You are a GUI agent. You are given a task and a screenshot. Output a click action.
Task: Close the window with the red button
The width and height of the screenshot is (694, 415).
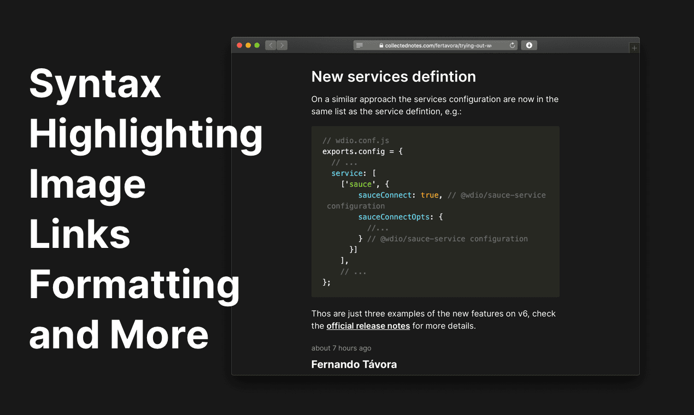(x=239, y=45)
